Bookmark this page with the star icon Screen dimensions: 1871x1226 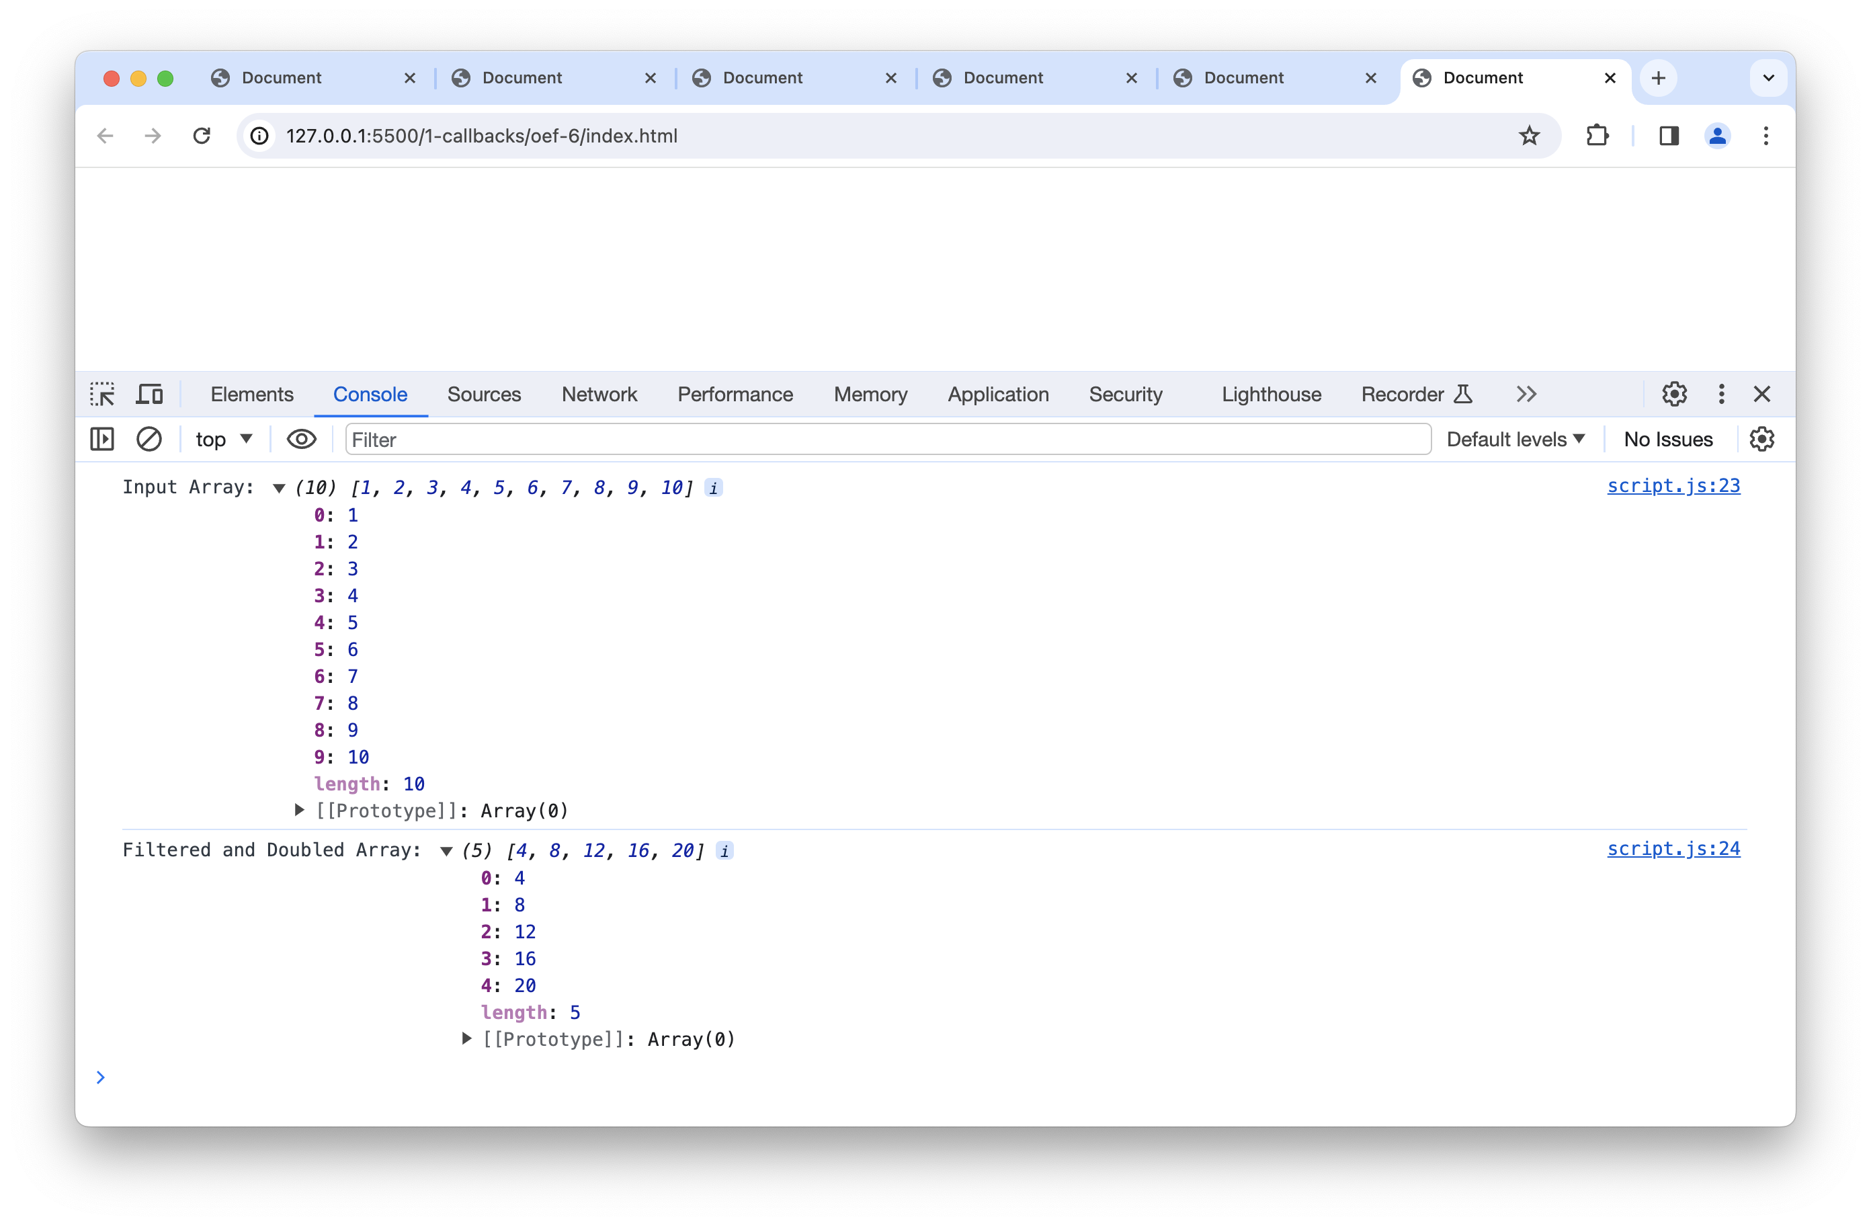coord(1528,136)
